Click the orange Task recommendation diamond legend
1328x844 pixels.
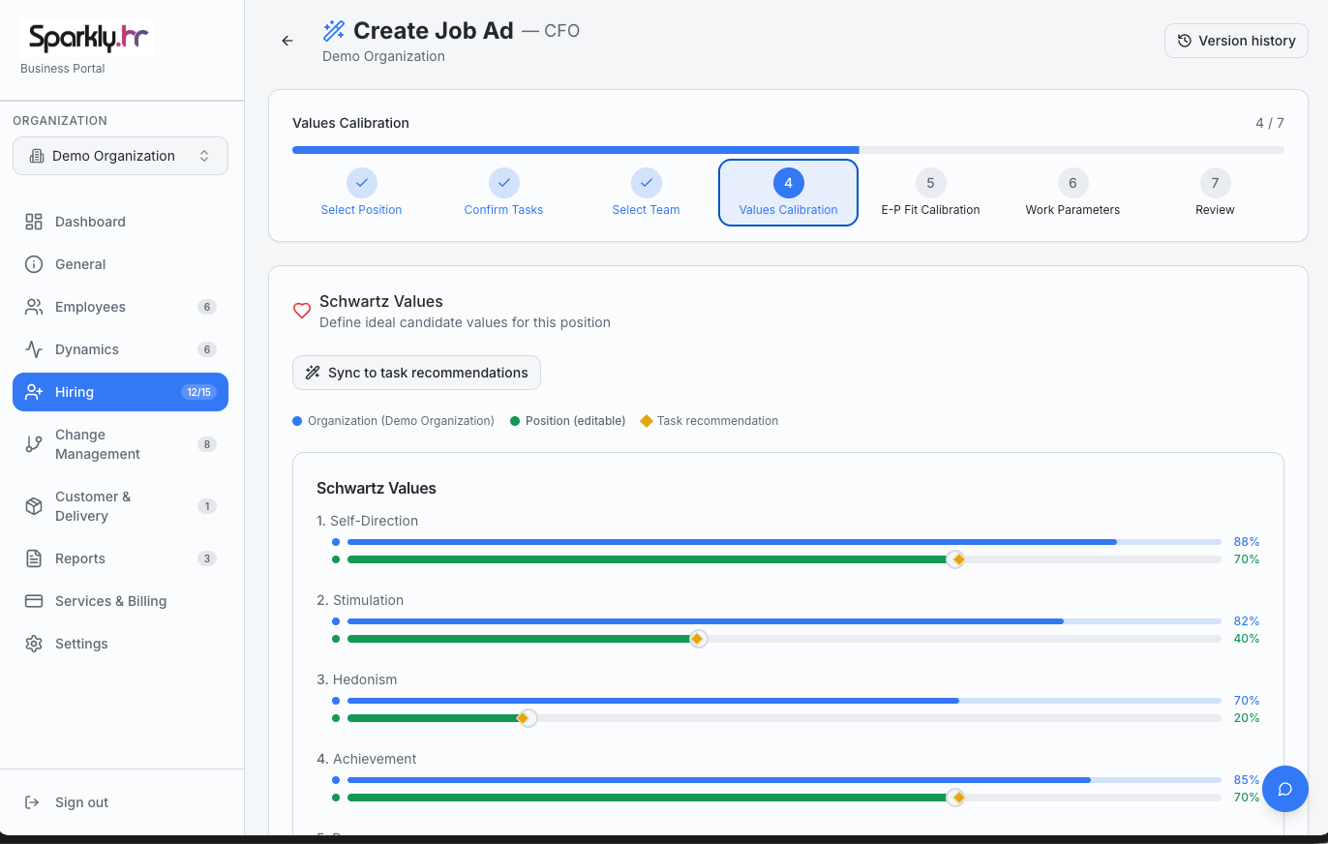click(647, 421)
